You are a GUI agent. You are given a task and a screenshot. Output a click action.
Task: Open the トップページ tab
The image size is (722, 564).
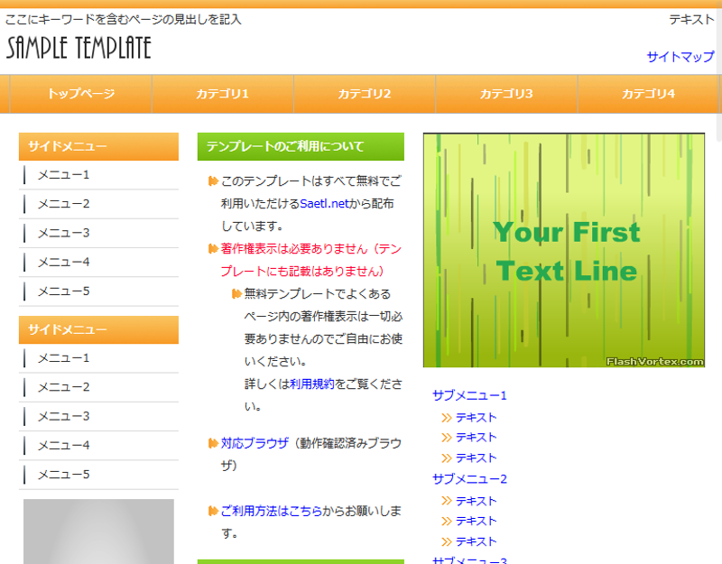click(x=82, y=93)
